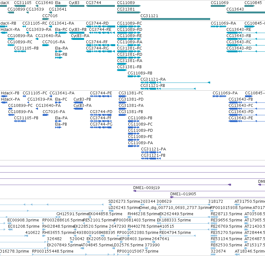Click the CG3744 gene label
This screenshot has height=256, width=265.
click(x=93, y=3)
